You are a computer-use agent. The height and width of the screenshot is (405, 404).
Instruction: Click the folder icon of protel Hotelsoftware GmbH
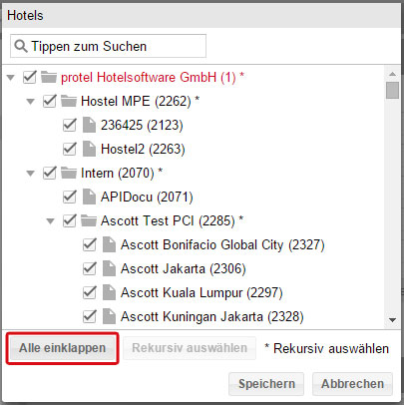tap(49, 77)
